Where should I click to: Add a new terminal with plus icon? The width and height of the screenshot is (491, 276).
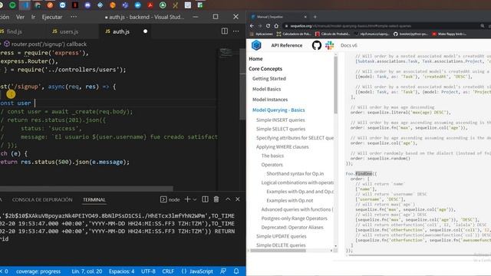coord(187,199)
